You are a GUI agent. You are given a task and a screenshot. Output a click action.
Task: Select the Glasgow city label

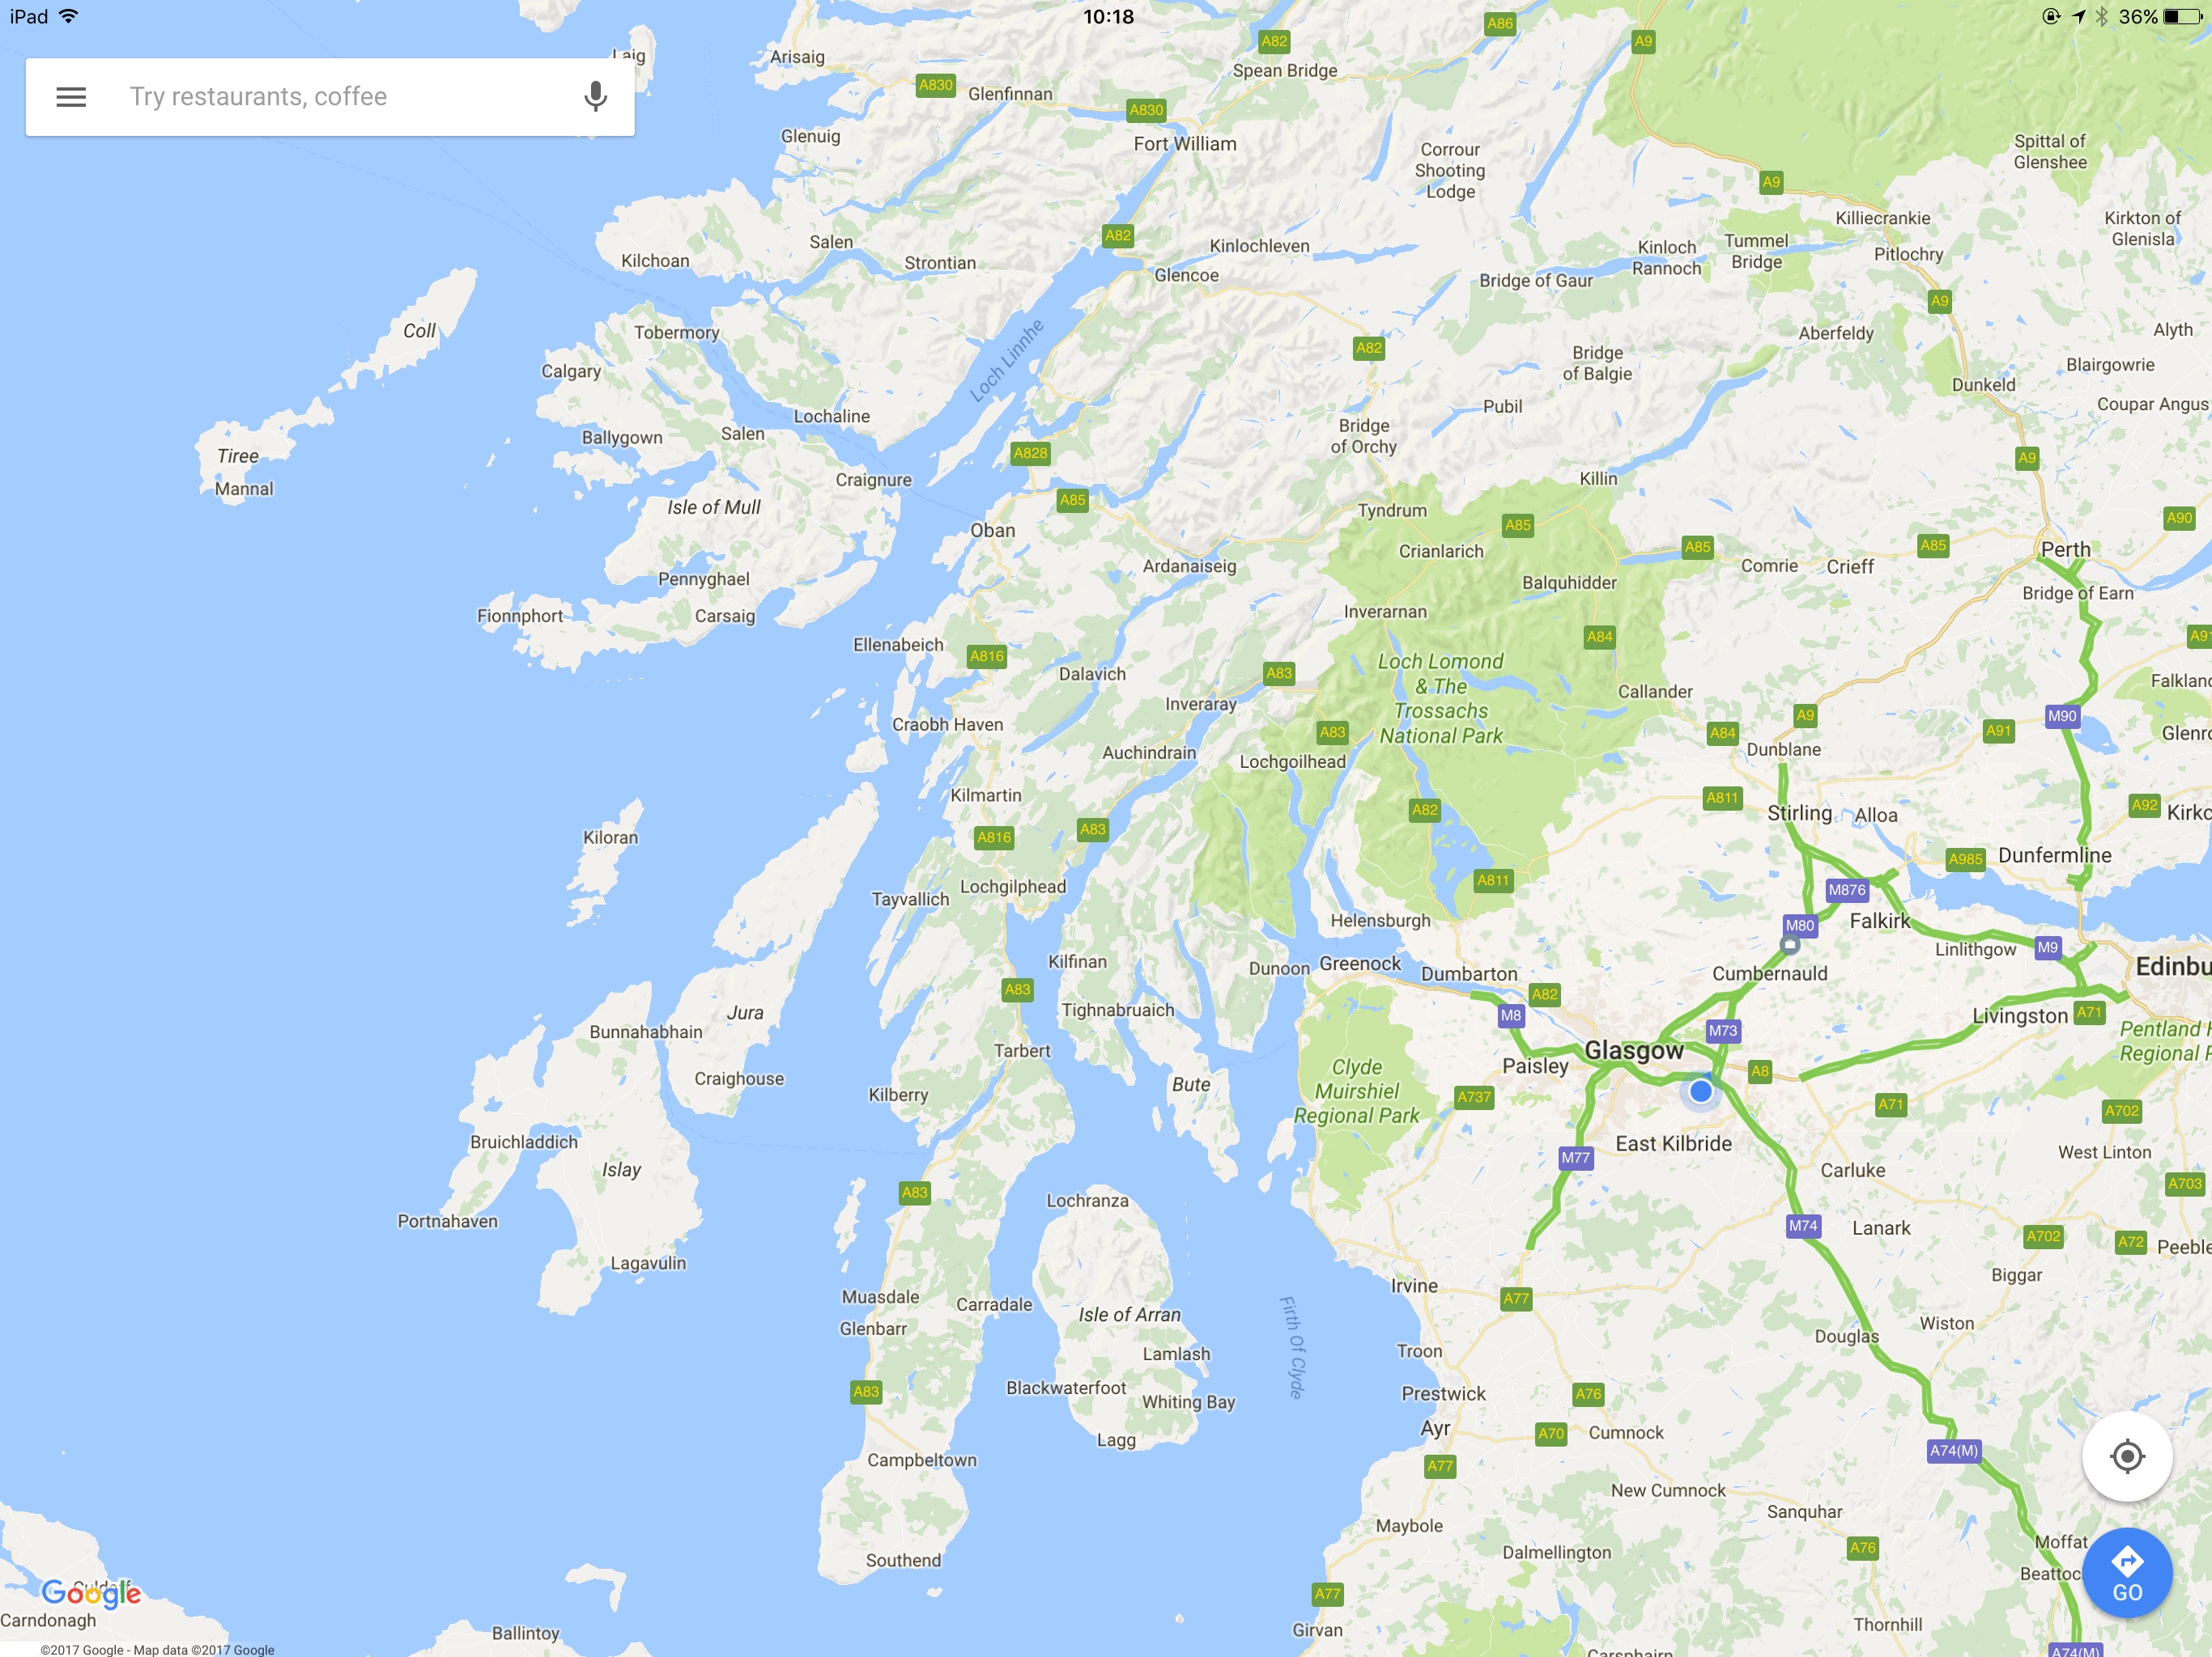point(1634,1050)
